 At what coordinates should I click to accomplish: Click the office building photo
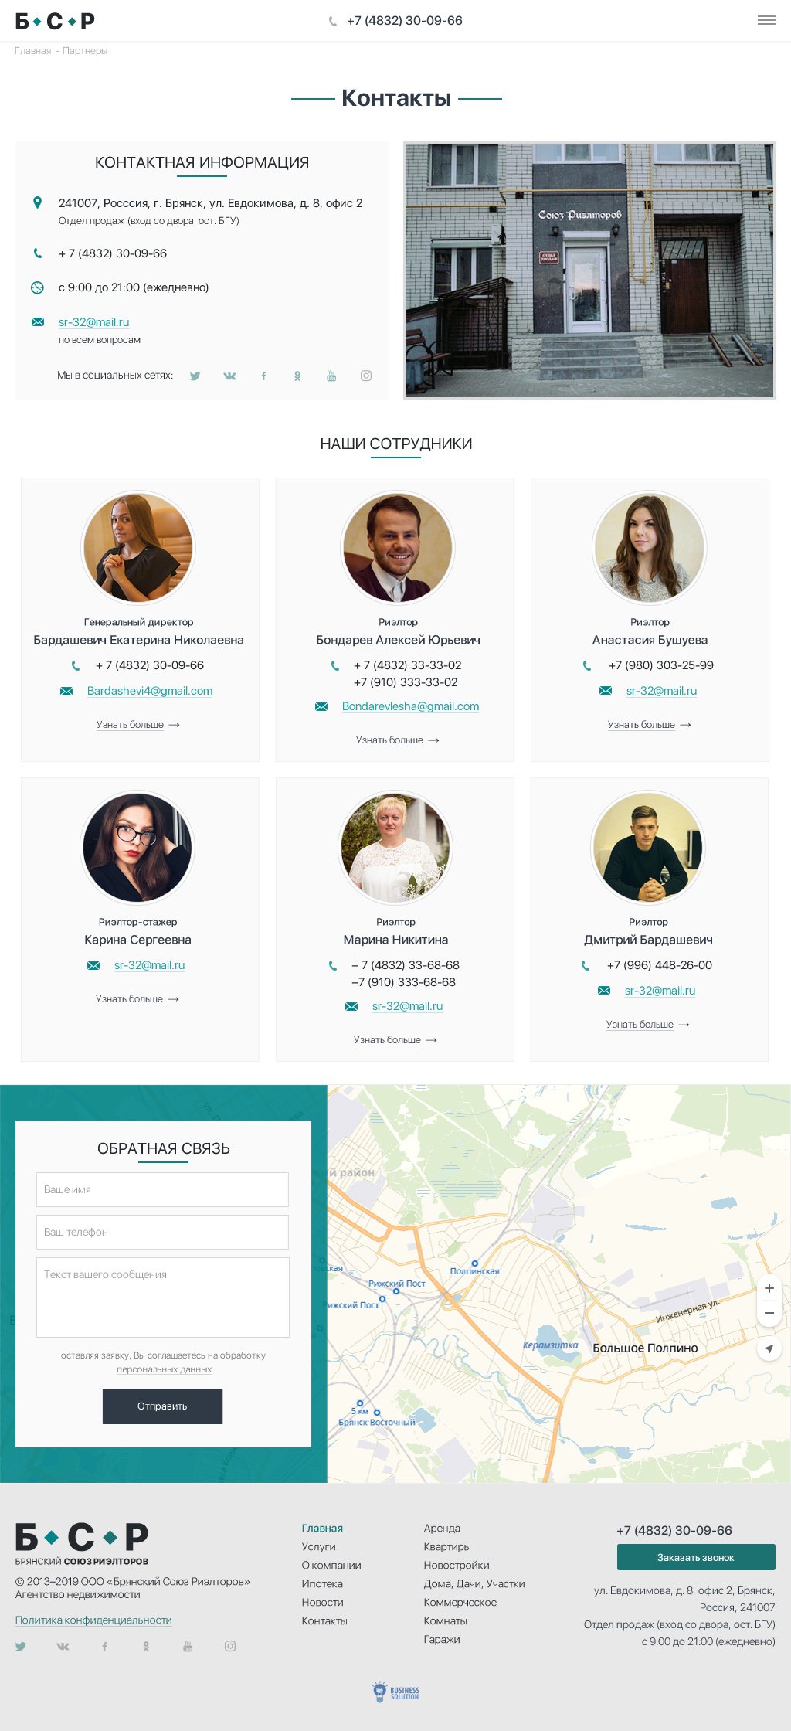(589, 270)
